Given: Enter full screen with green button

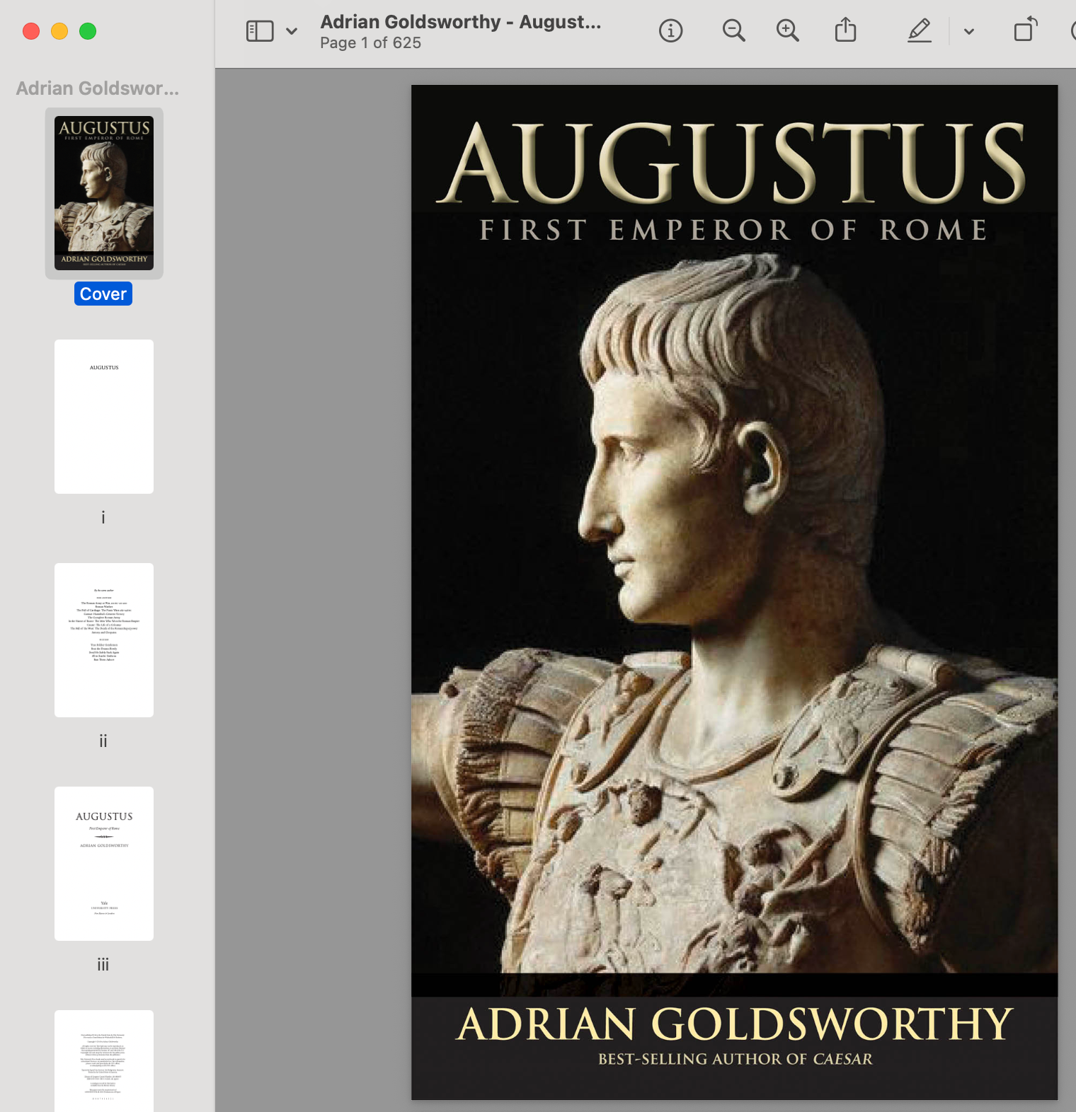Looking at the screenshot, I should tap(88, 31).
